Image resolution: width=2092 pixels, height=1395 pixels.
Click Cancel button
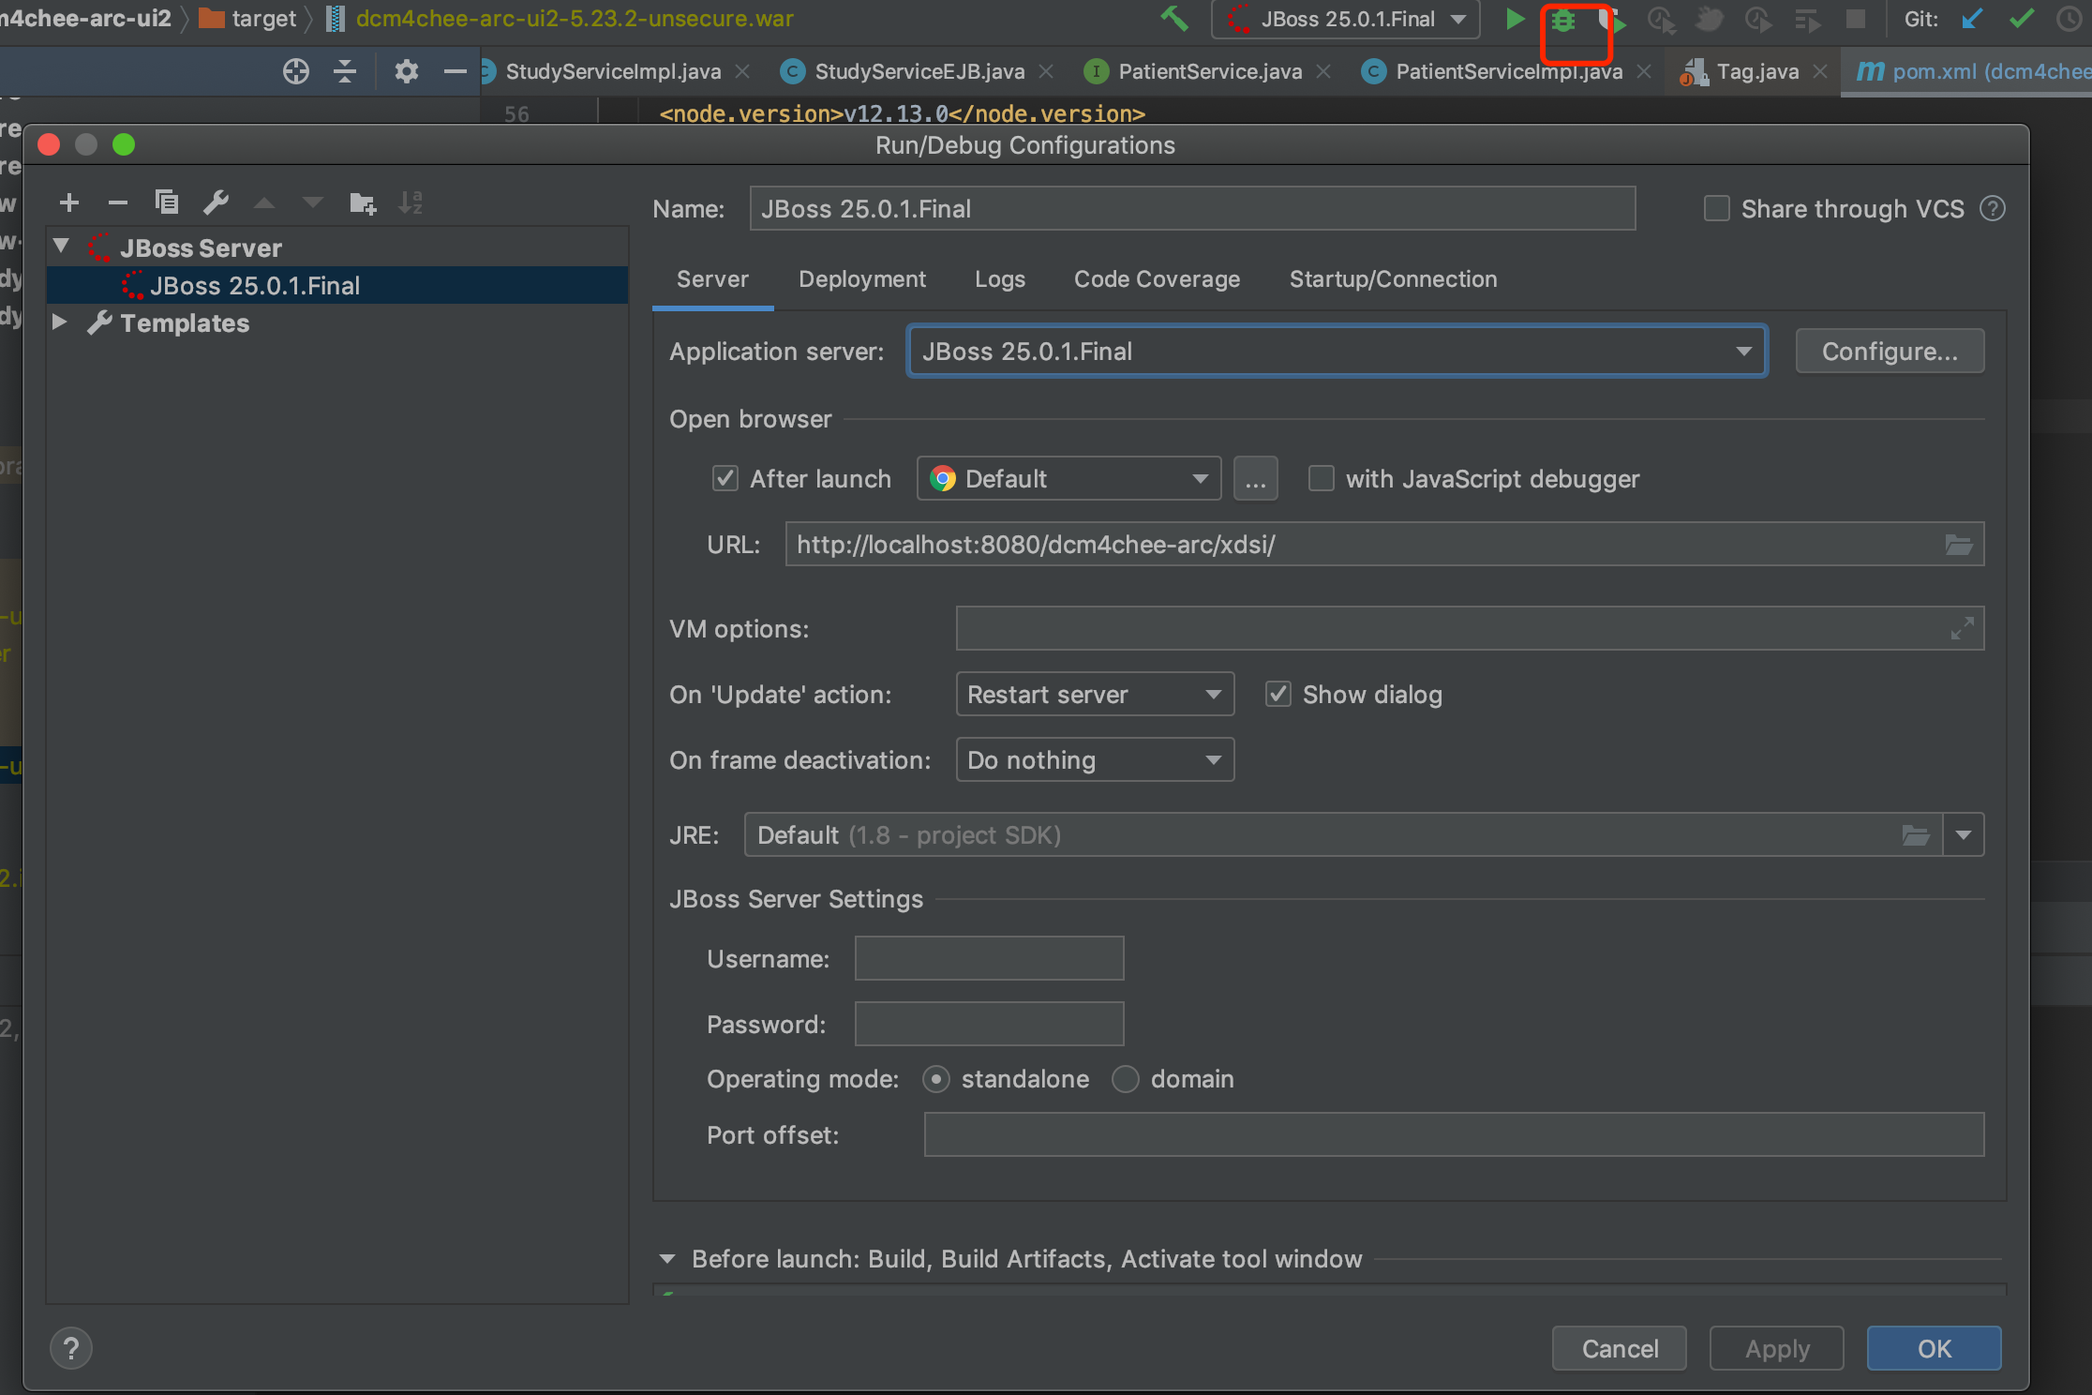(1620, 1349)
